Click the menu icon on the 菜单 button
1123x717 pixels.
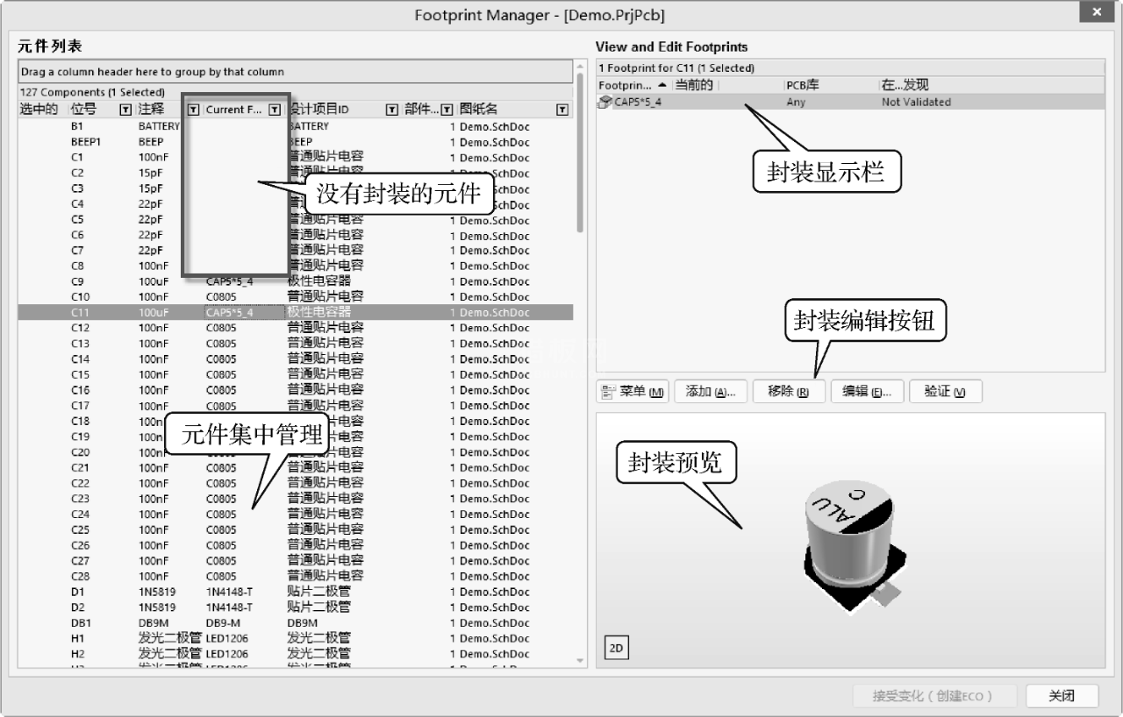point(609,390)
